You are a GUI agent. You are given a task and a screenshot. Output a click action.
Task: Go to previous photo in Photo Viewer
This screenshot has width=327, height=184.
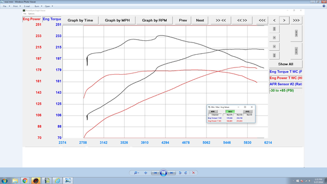click(x=155, y=173)
